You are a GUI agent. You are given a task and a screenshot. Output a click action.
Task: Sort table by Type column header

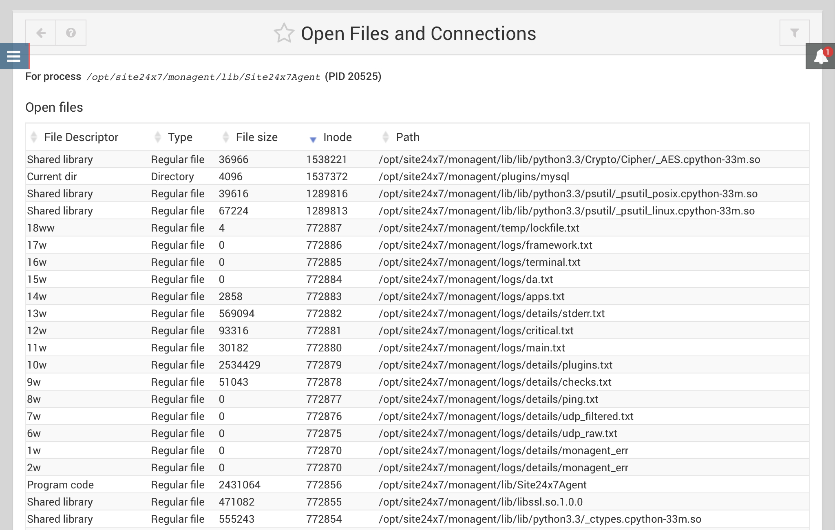(180, 137)
